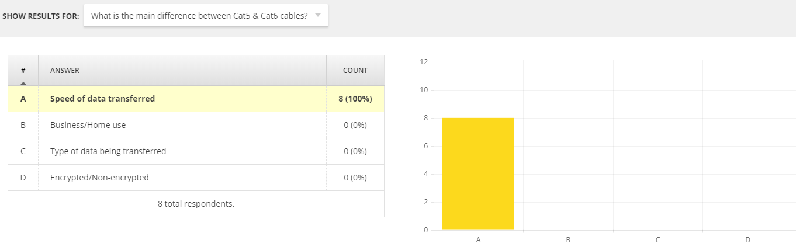Click the '8 total respondents' footer
This screenshot has width=796, height=247.
coord(196,204)
